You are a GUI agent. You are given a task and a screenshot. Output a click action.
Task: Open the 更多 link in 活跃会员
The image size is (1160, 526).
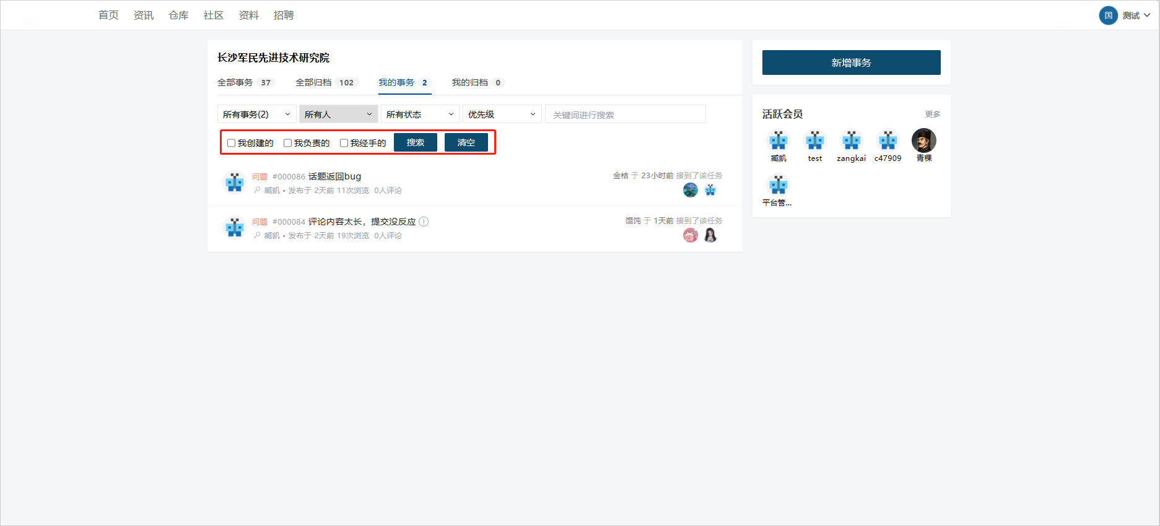pyautogui.click(x=932, y=114)
